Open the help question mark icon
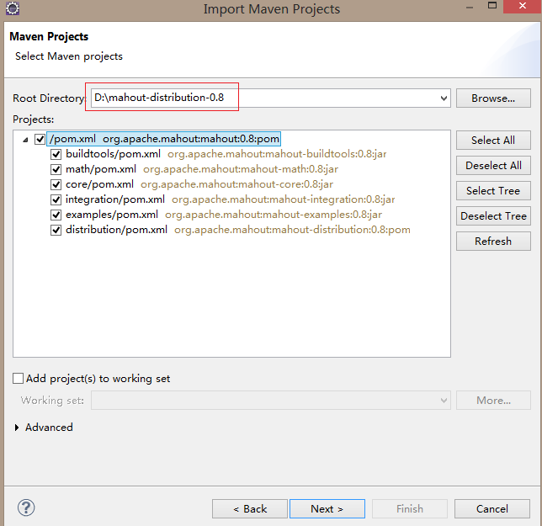Viewport: 542px width, 526px height. tap(26, 508)
